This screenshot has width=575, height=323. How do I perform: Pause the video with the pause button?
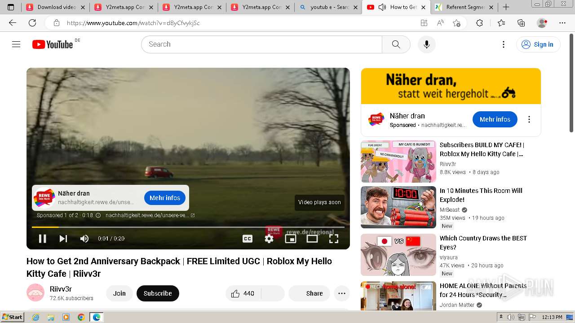pyautogui.click(x=42, y=239)
